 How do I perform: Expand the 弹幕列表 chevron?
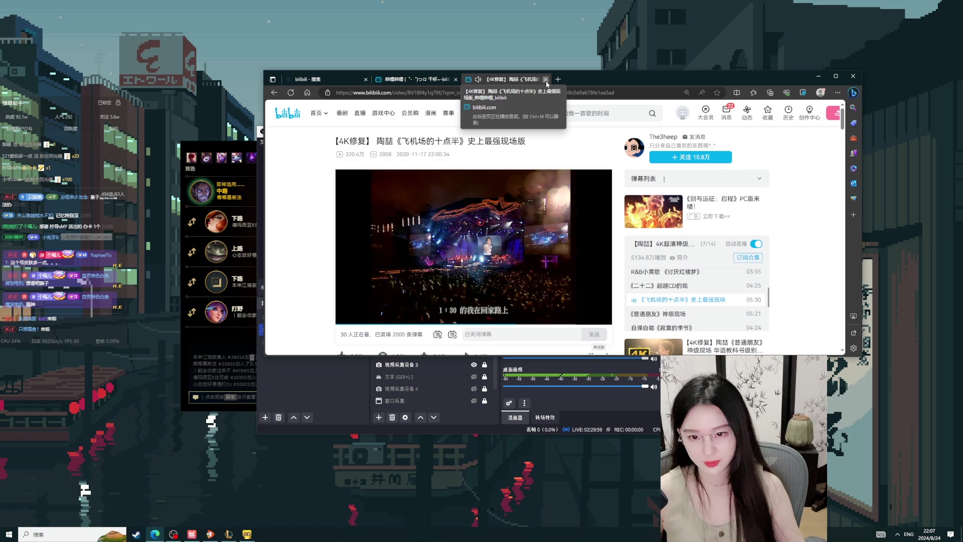tap(759, 179)
